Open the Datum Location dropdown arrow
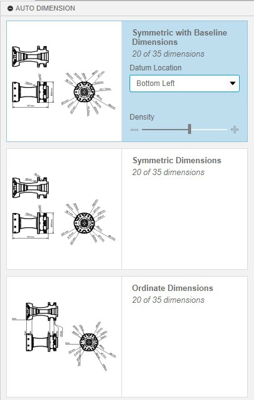 click(x=232, y=83)
